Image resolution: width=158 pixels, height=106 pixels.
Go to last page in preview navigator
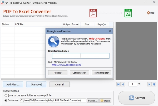(154, 84)
